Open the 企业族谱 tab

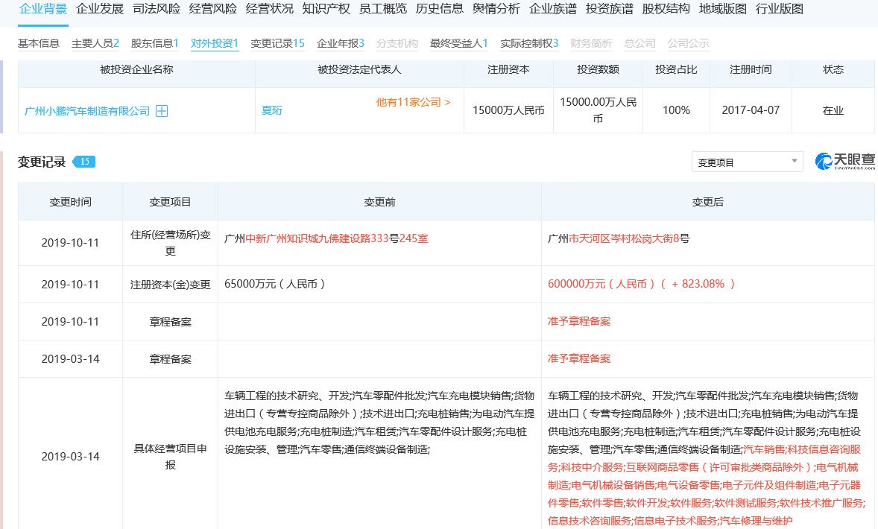tap(553, 9)
